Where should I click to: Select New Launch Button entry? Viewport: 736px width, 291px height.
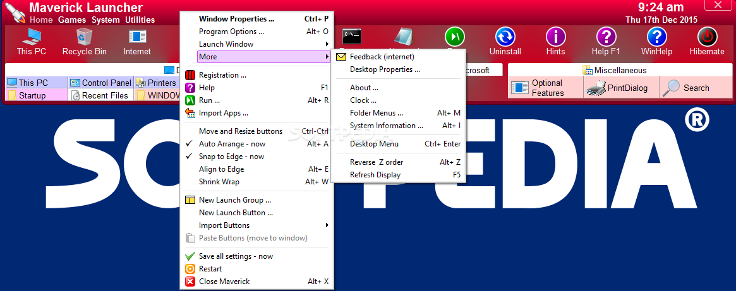pyautogui.click(x=256, y=213)
